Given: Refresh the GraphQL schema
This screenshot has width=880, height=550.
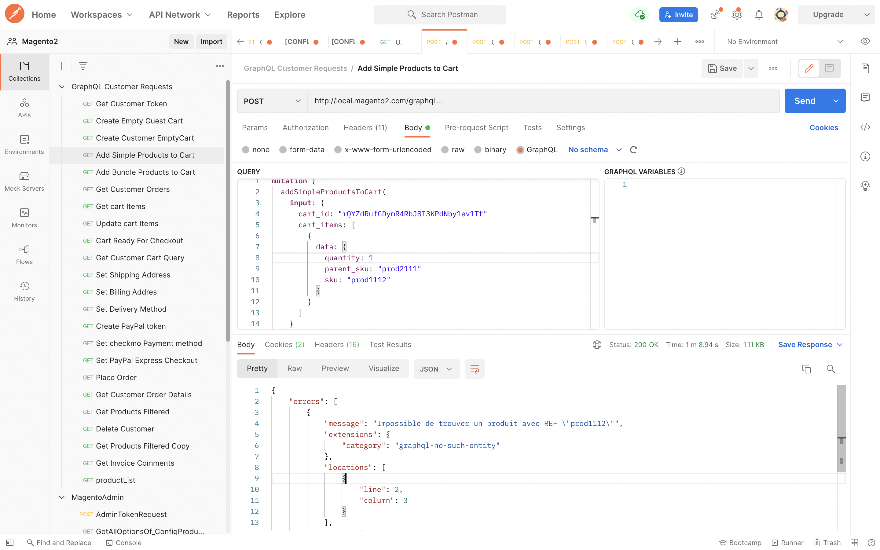Looking at the screenshot, I should click(x=633, y=149).
